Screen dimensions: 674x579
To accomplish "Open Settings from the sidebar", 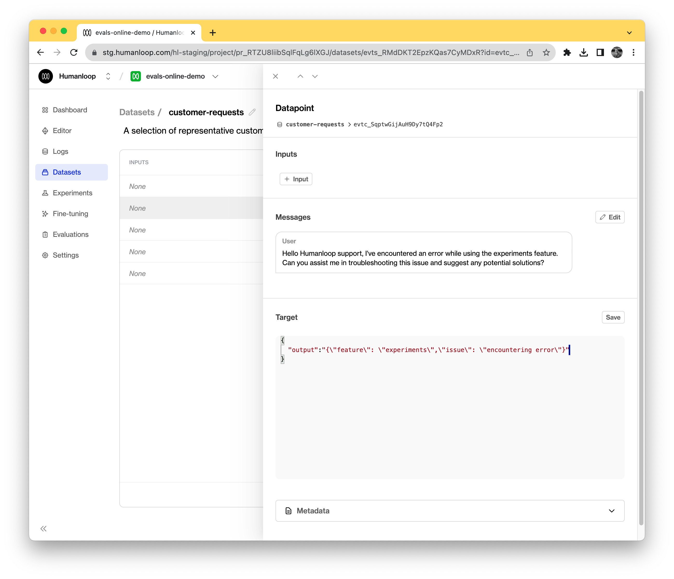I will [x=66, y=255].
